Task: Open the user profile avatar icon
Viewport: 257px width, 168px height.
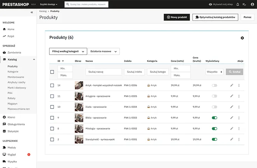Action: click(x=252, y=5)
